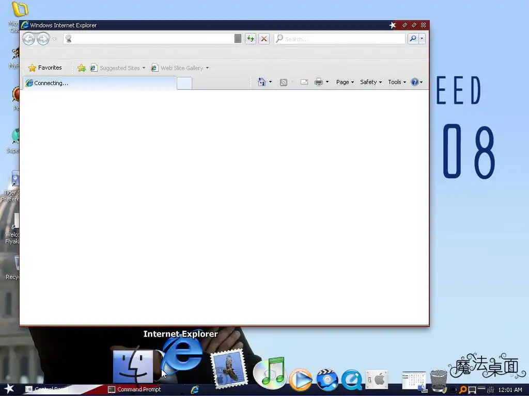Click the 12:01 AM system clock
This screenshot has width=529, height=396.
click(x=510, y=390)
